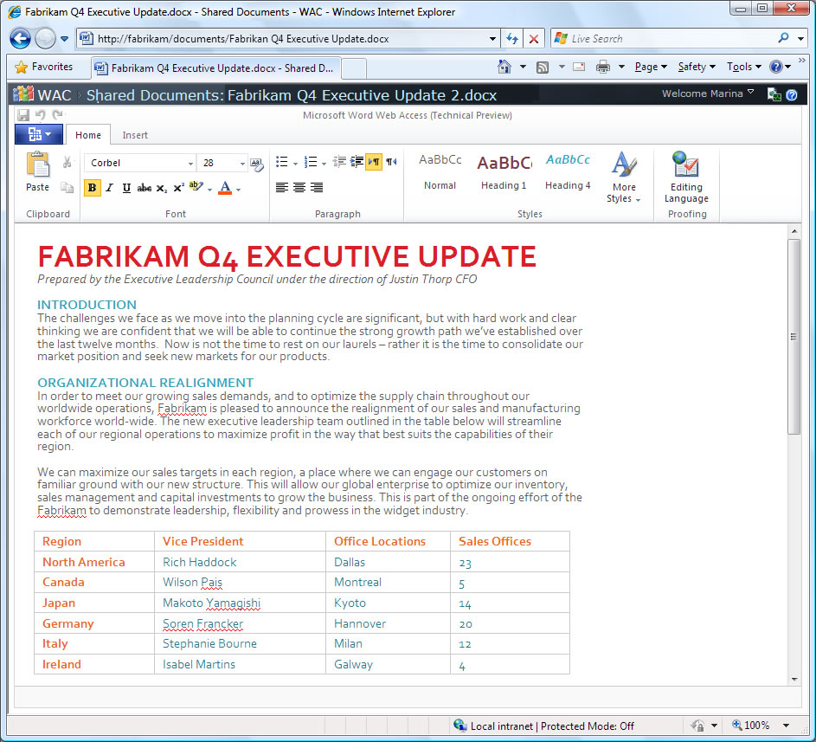The image size is (816, 742).
Task: Expand the font size 28 dropdown
Action: (x=242, y=164)
